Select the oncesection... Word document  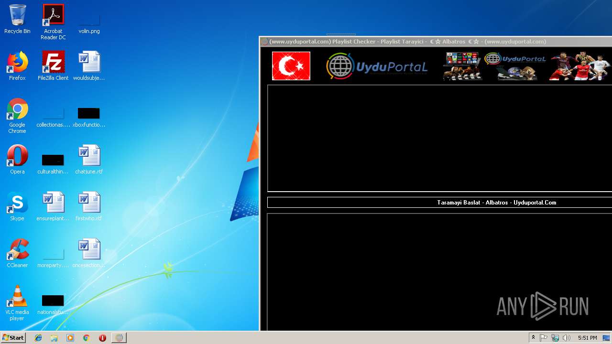pyautogui.click(x=89, y=253)
